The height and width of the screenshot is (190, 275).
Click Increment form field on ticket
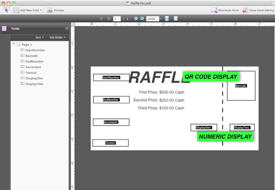[x=111, y=122]
